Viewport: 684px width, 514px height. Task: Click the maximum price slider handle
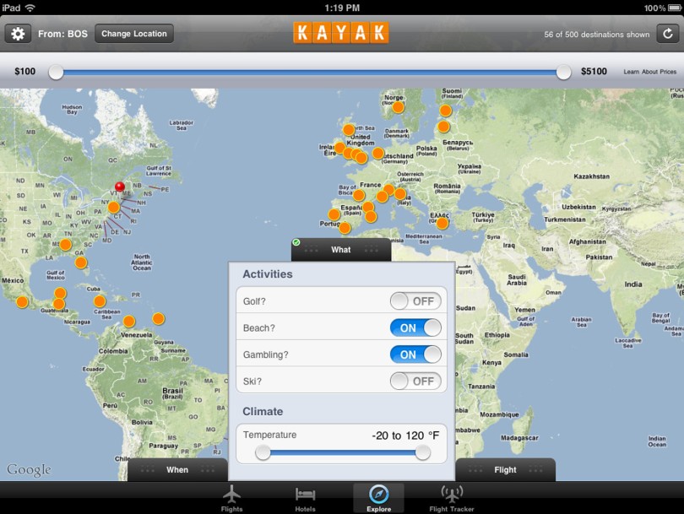[563, 72]
